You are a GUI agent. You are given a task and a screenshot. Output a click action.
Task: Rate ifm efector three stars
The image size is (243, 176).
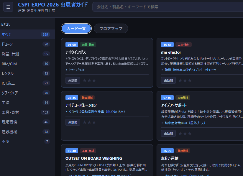[x=190, y=80]
